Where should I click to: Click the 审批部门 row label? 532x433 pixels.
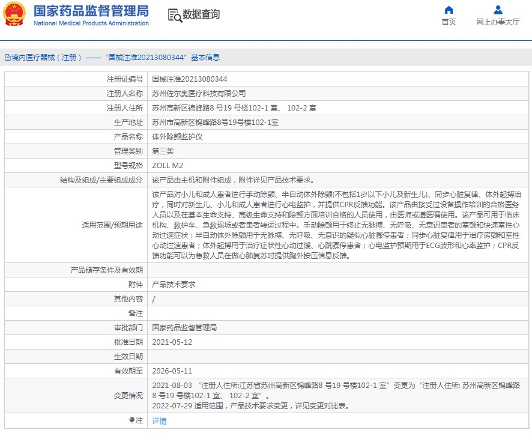(x=128, y=327)
